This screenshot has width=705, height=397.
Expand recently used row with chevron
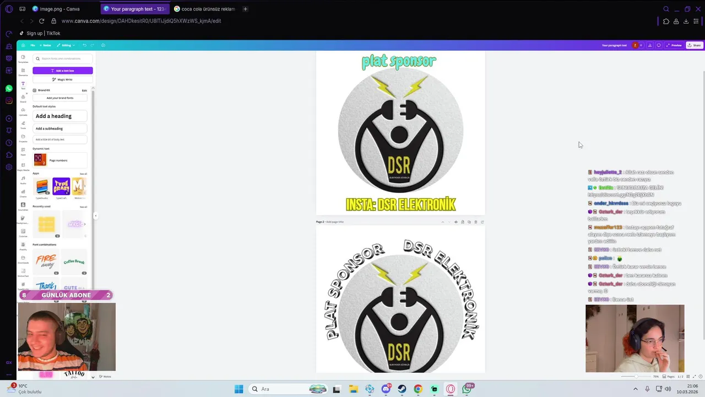click(x=84, y=224)
